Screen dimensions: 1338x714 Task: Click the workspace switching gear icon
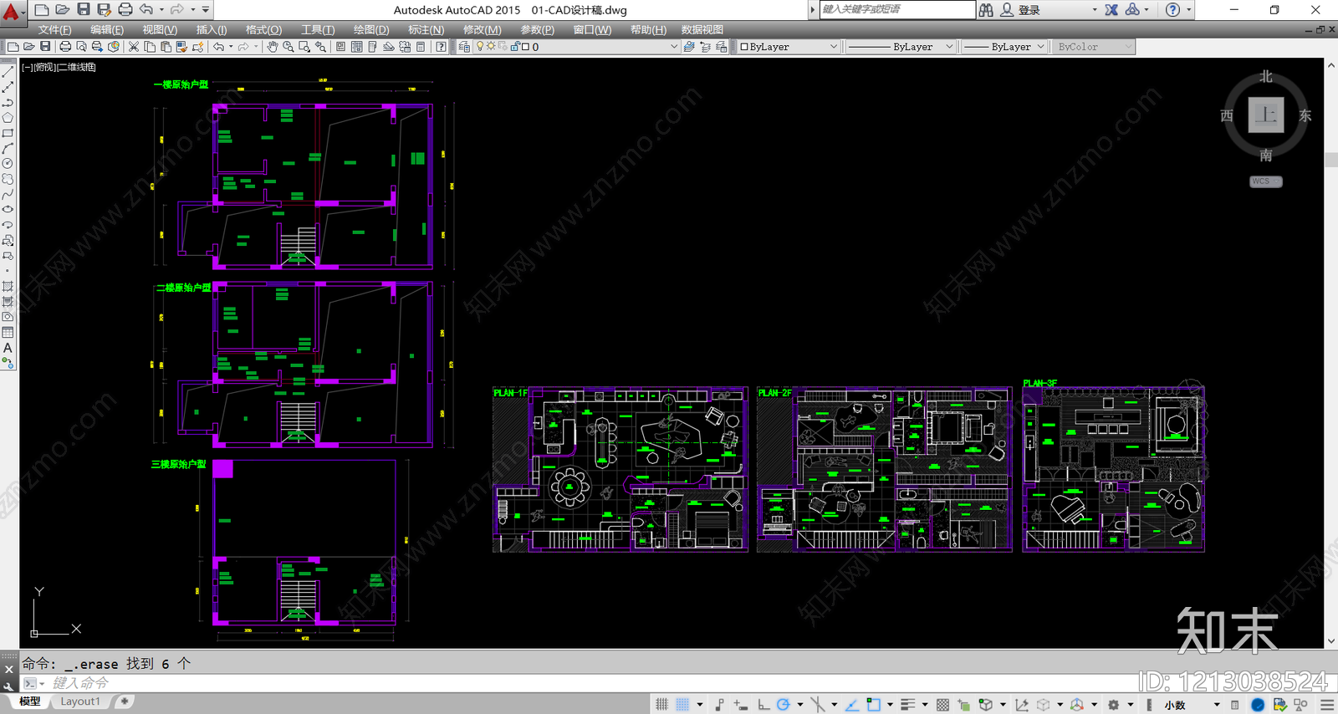coord(1114,705)
